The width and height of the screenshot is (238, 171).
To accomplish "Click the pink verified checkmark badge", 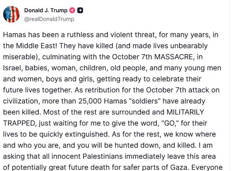I will [71, 11].
